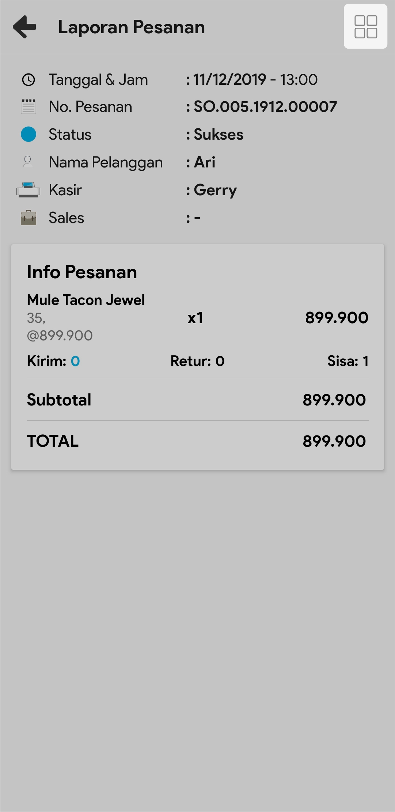Tap the Sisa: 1 remaining label
This screenshot has width=395, height=812.
point(347,361)
